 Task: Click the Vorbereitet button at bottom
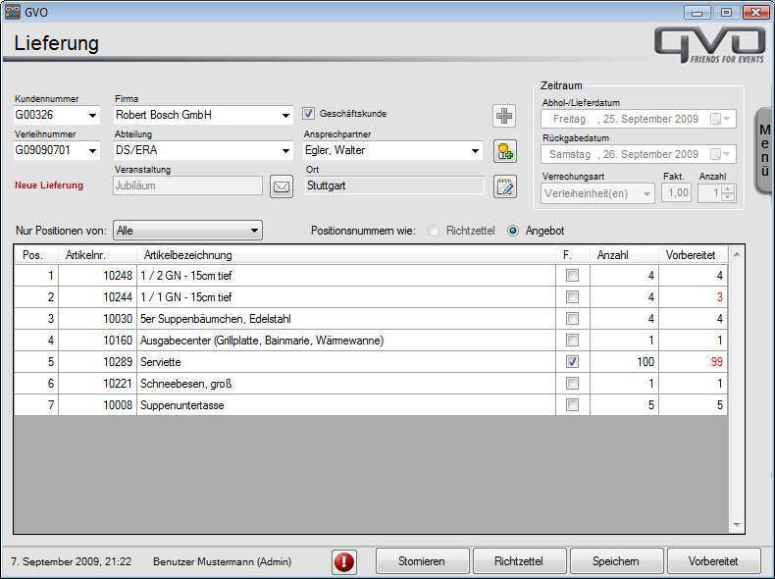pos(714,561)
